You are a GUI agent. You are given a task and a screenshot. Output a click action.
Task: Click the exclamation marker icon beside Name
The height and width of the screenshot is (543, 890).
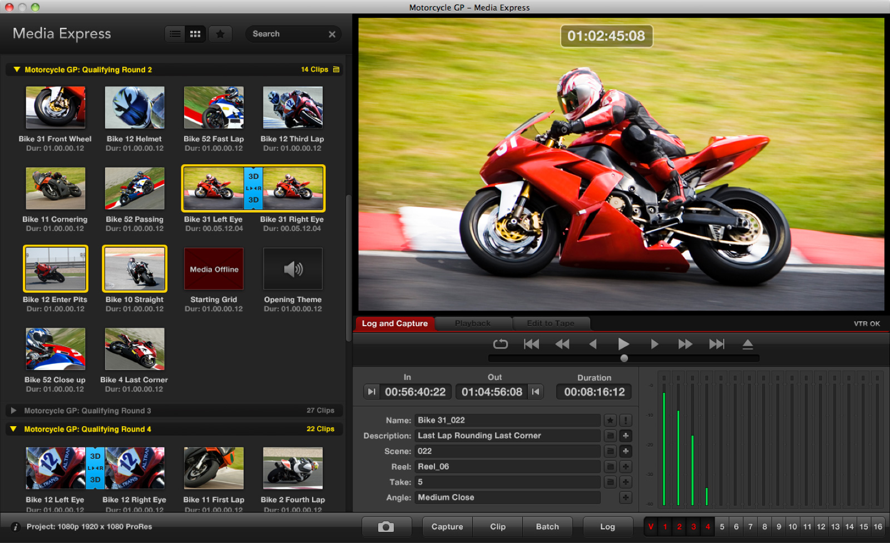coord(626,420)
